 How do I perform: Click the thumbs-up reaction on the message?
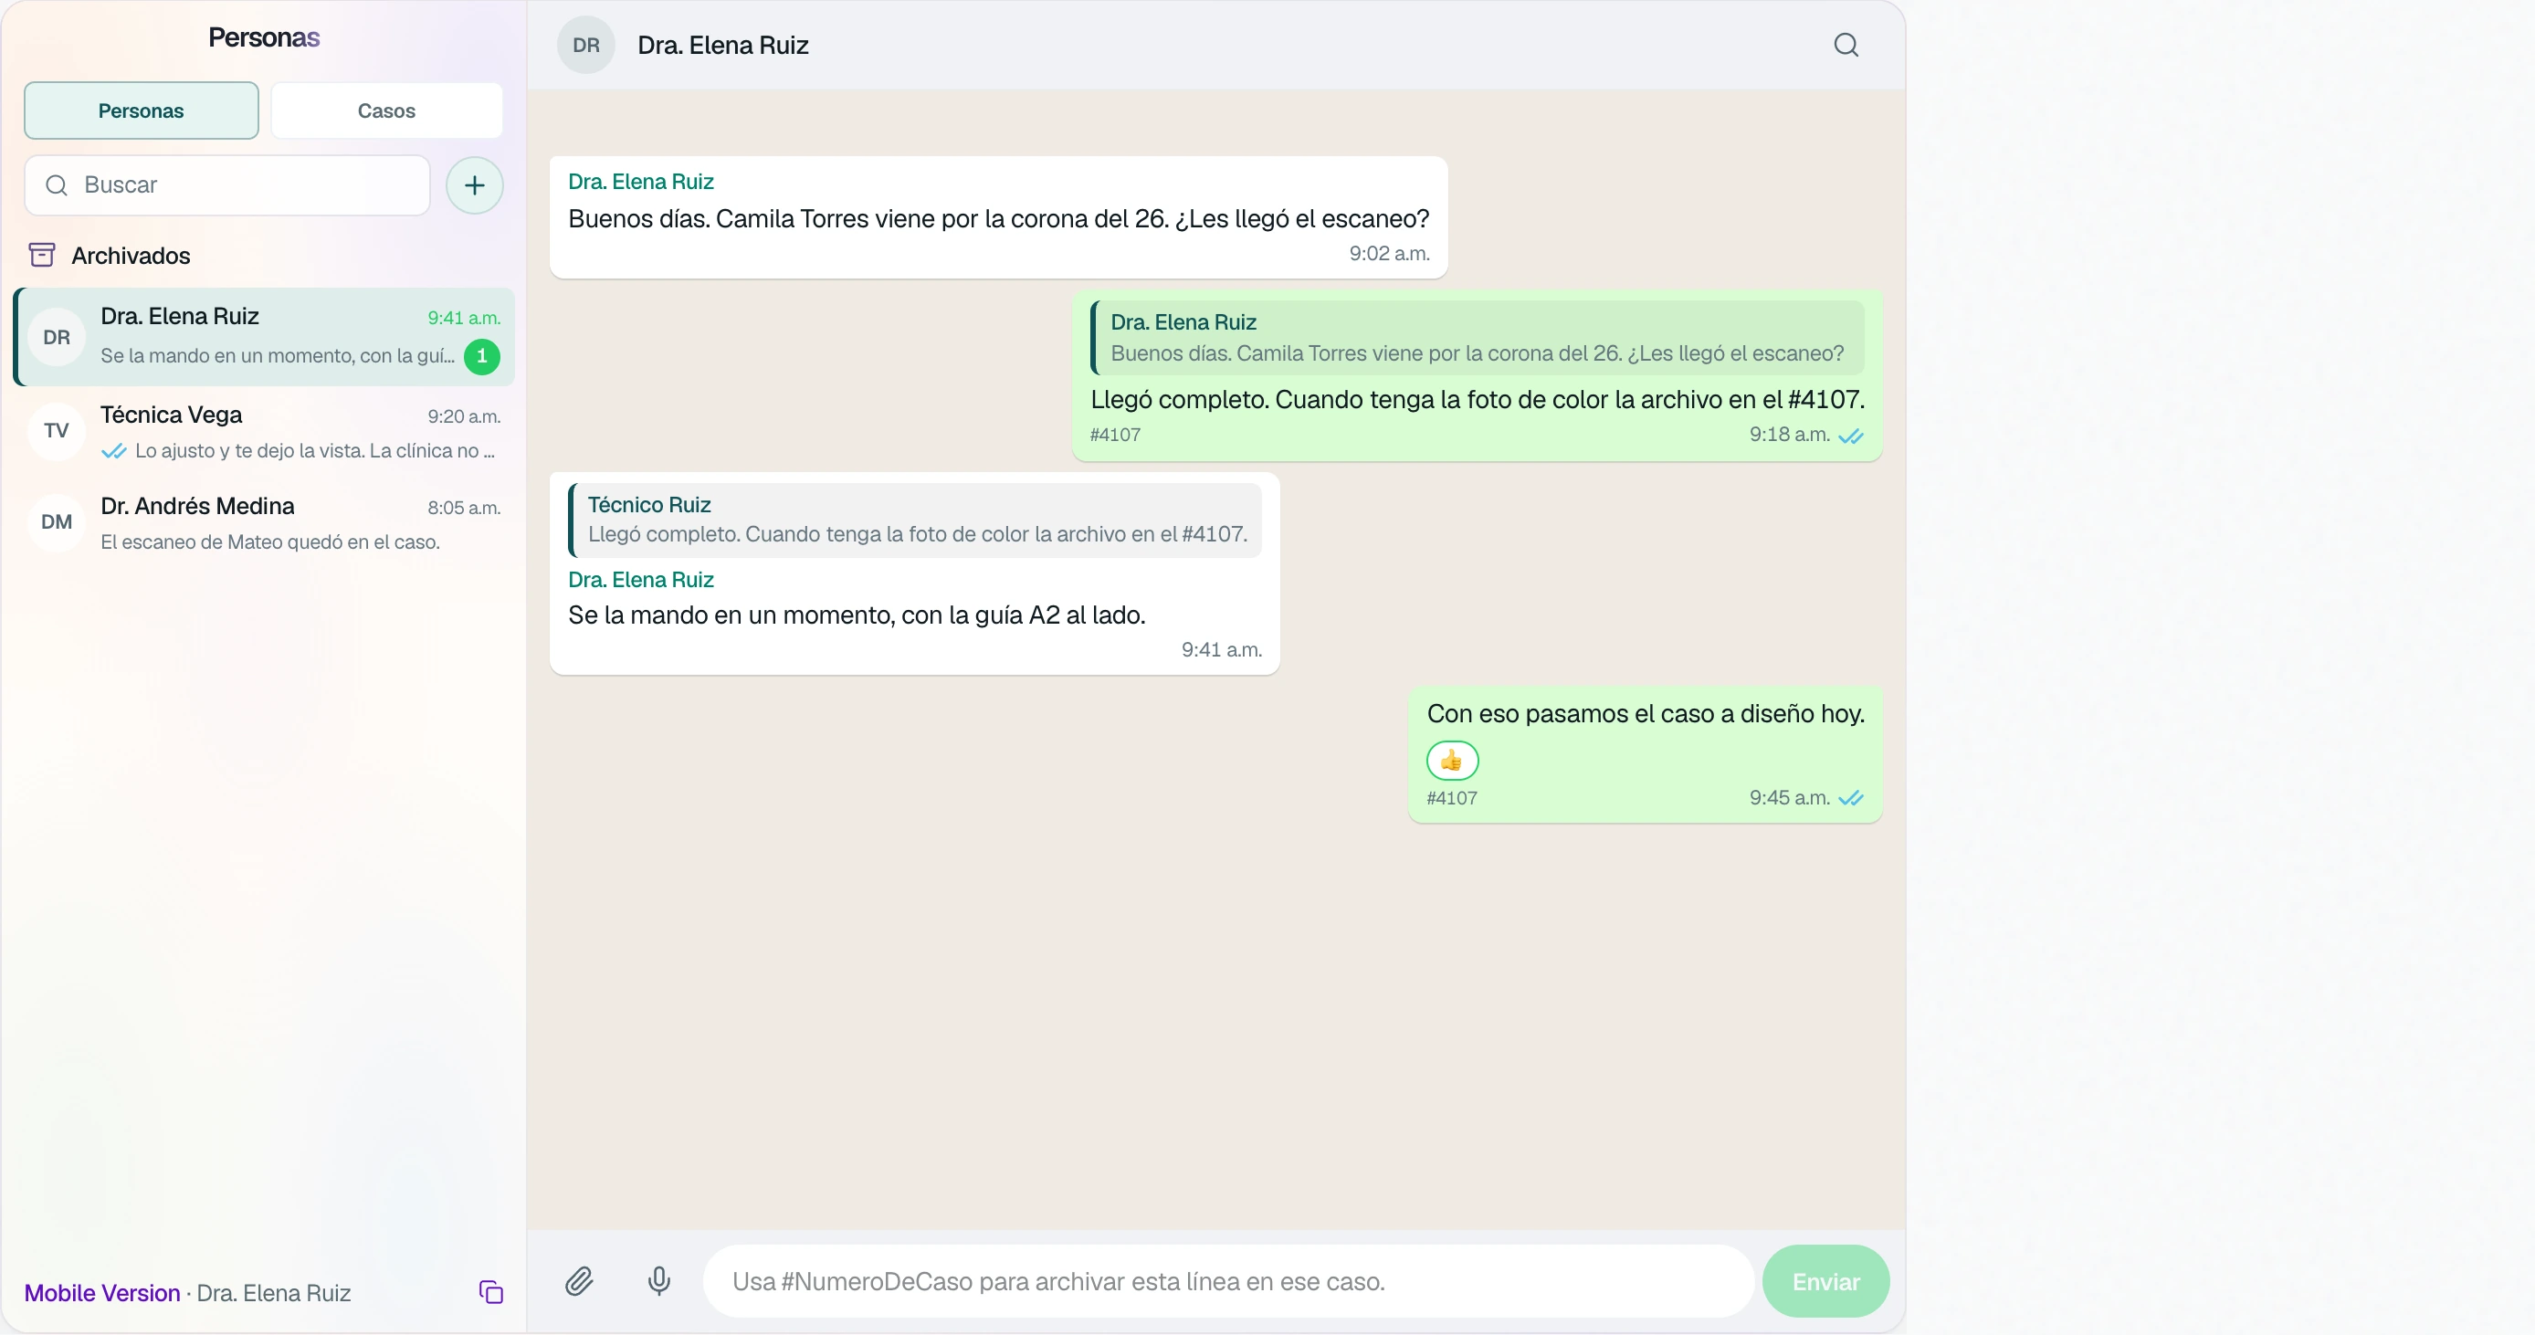click(1452, 760)
